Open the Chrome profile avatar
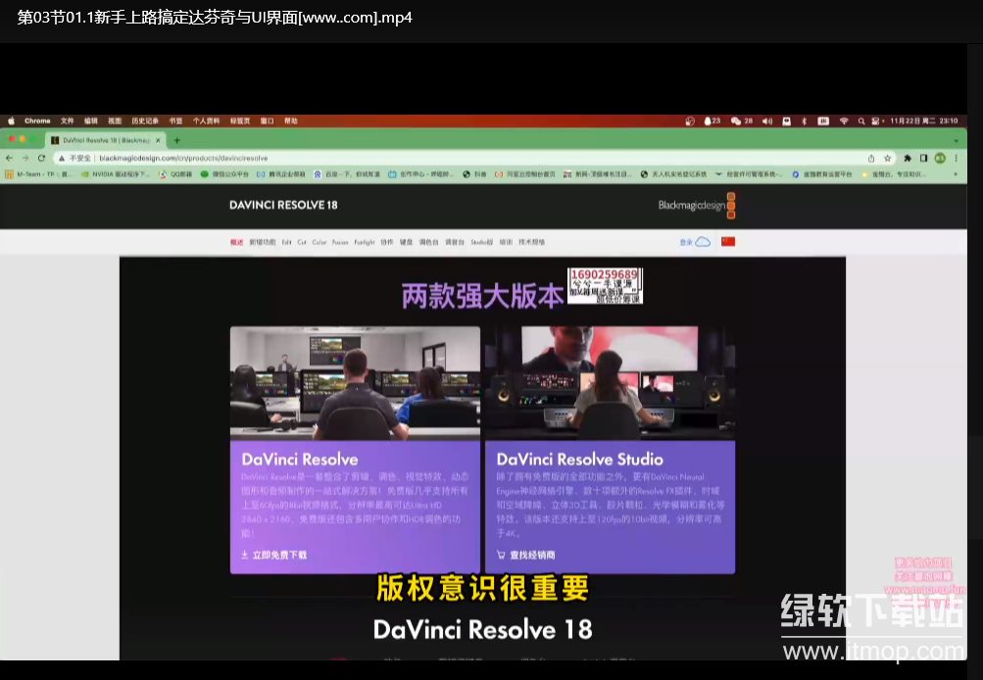The image size is (983, 680). click(940, 158)
